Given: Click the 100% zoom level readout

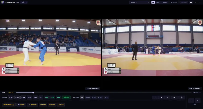Looking at the screenshot, I should pos(194,105).
